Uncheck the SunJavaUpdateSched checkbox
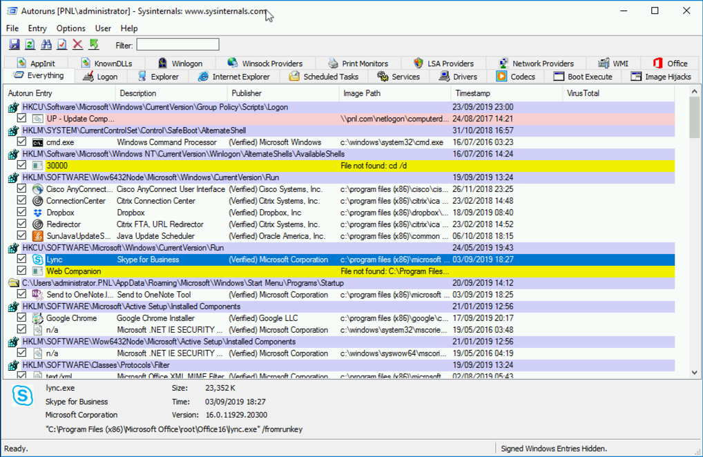Screen dimensions: 703x457 21,235
